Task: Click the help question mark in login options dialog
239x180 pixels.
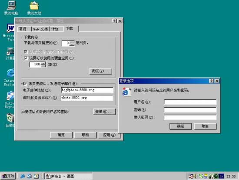Action: click(x=211, y=81)
